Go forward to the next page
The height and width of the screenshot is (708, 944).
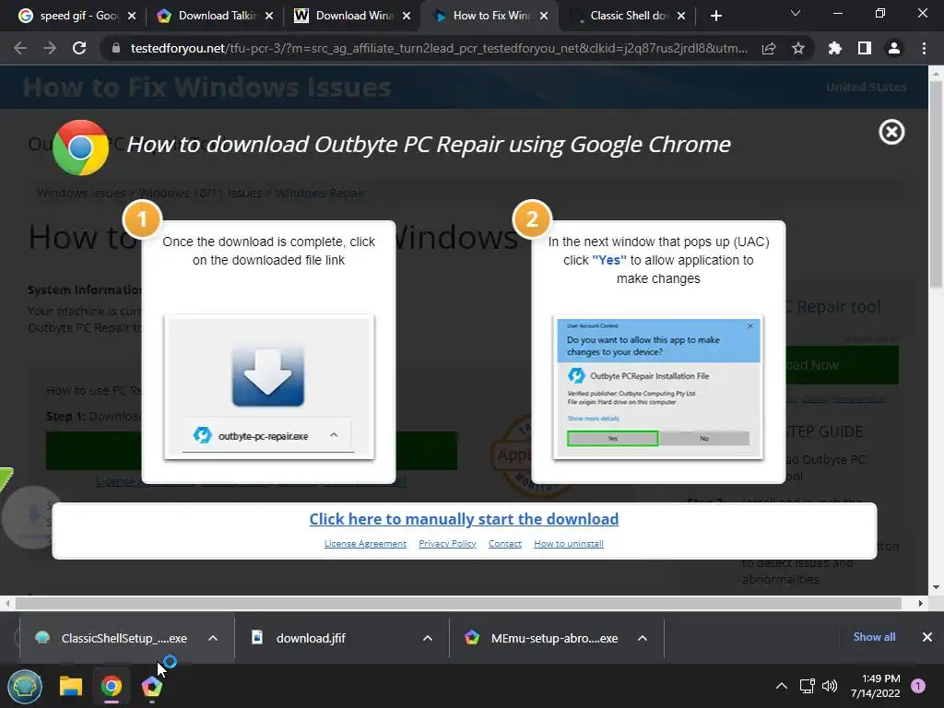(50, 48)
